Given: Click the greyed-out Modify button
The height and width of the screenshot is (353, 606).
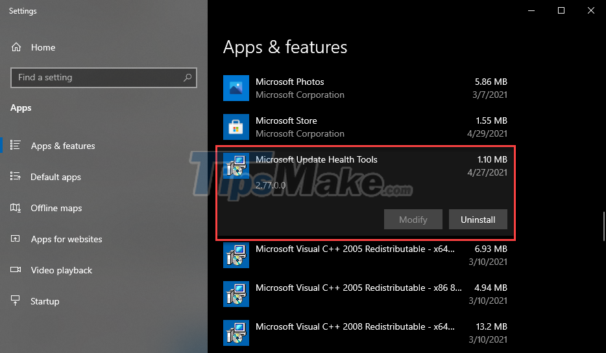Looking at the screenshot, I should [x=413, y=220].
